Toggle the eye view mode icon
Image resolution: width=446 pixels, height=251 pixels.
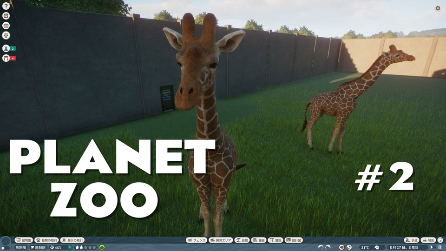tap(6, 35)
